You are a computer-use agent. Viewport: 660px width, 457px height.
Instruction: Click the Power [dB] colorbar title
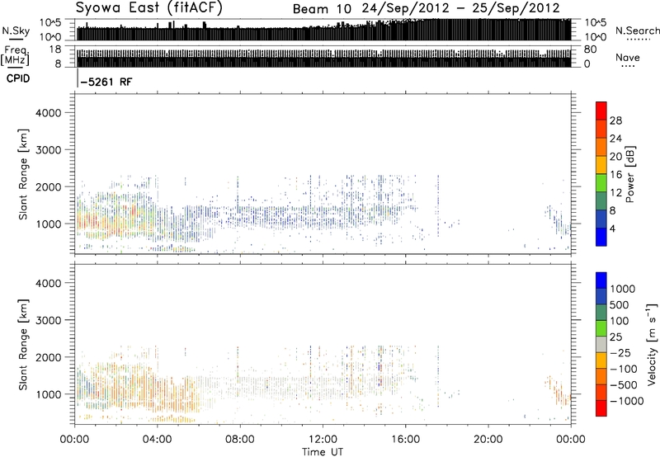[x=630, y=174]
